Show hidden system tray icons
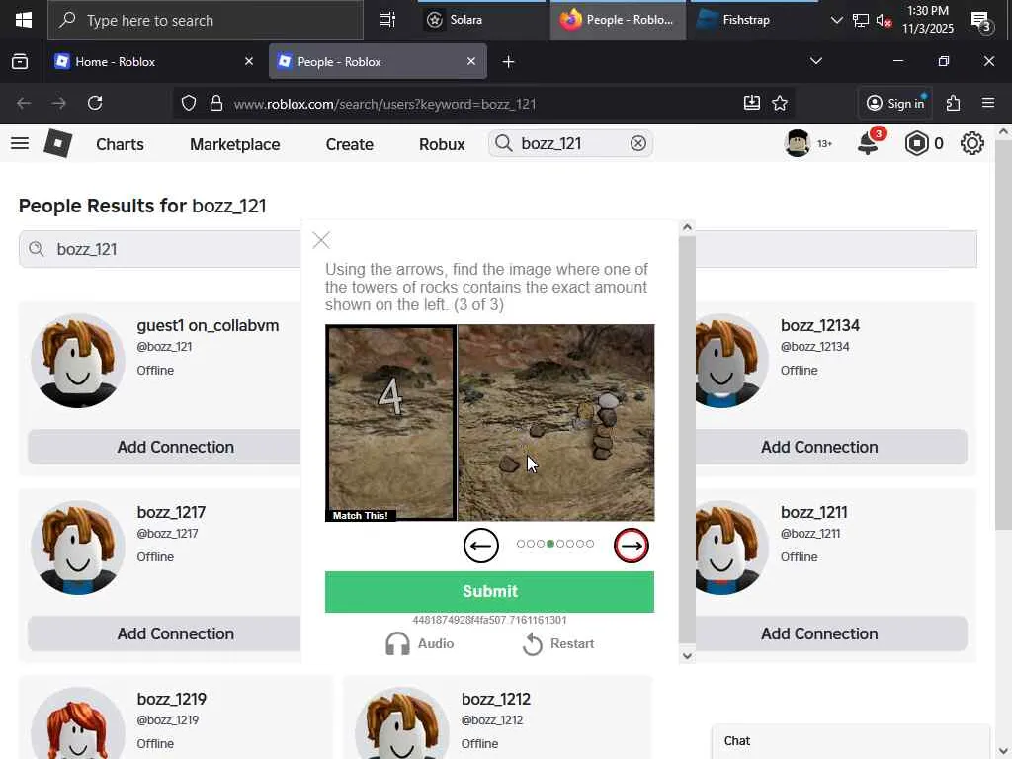This screenshot has width=1012, height=759. tap(836, 20)
